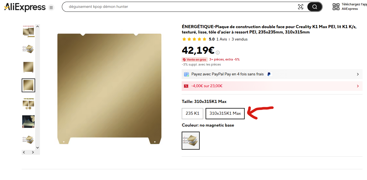Image resolution: width=367 pixels, height=180 pixels.
Task: Click the red coupon ticket icon
Action: 186,86
